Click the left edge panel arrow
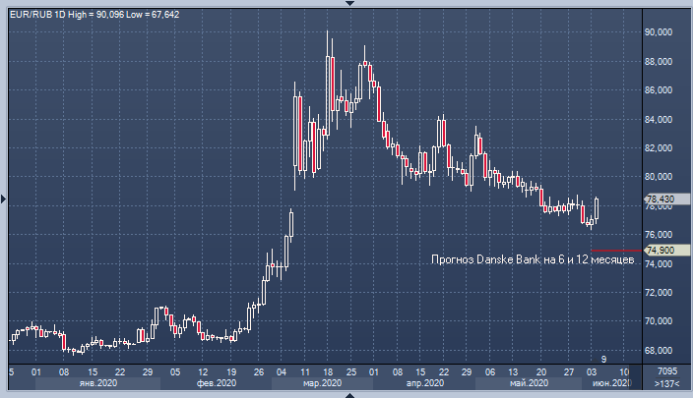The image size is (693, 398). 3,199
